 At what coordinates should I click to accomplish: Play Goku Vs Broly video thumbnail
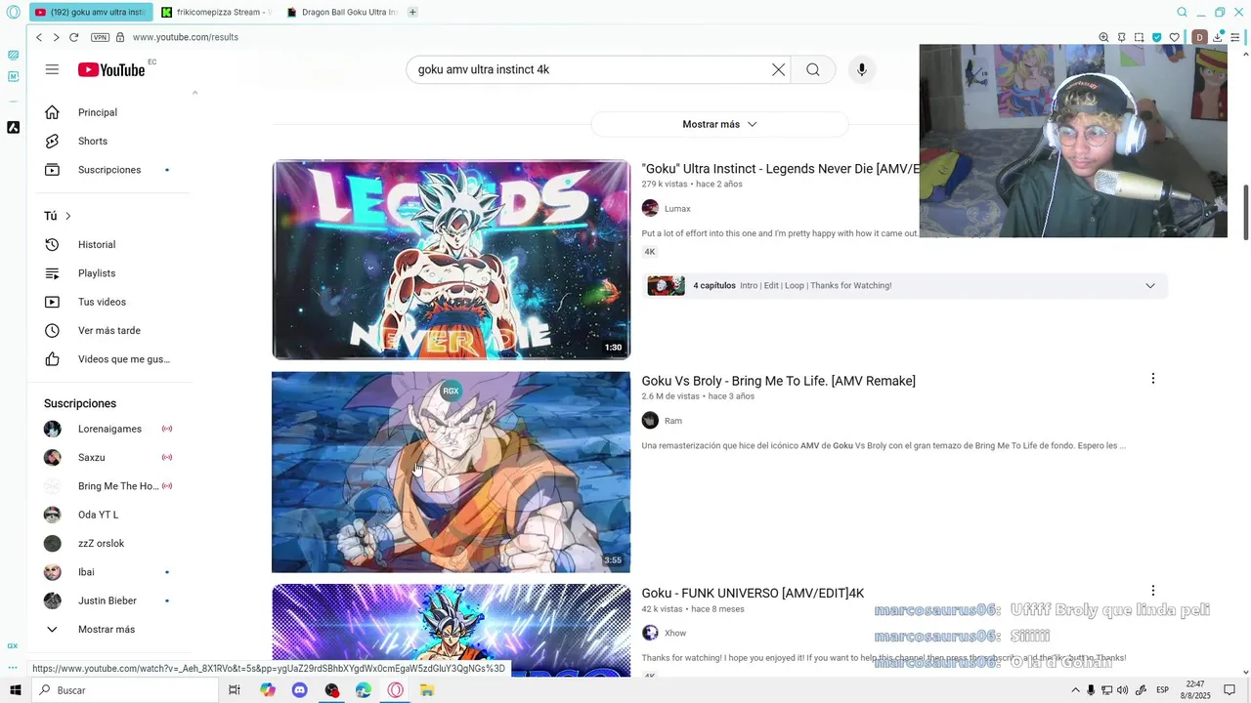[x=451, y=472]
